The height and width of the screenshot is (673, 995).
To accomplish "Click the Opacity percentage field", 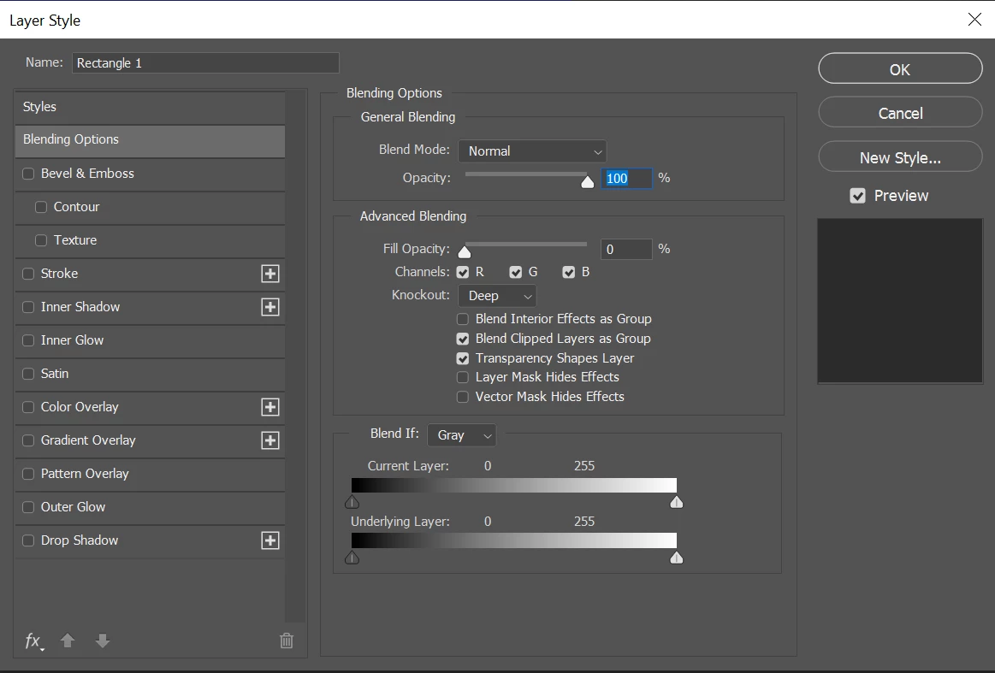I will [626, 178].
